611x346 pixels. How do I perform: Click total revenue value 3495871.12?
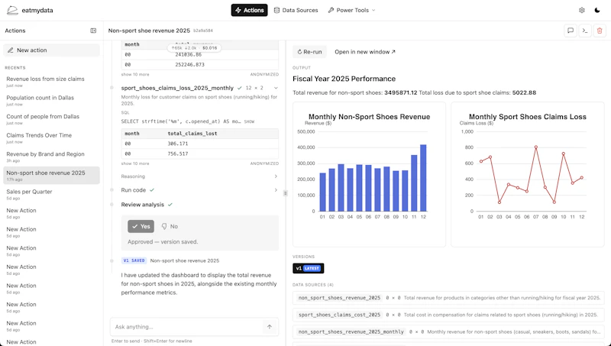click(400, 92)
